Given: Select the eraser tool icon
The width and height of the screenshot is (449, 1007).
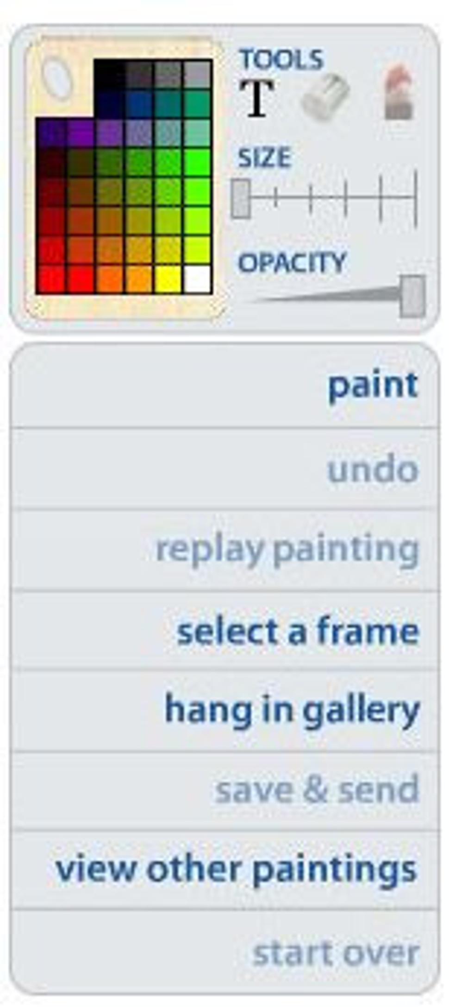Looking at the screenshot, I should click(x=324, y=96).
